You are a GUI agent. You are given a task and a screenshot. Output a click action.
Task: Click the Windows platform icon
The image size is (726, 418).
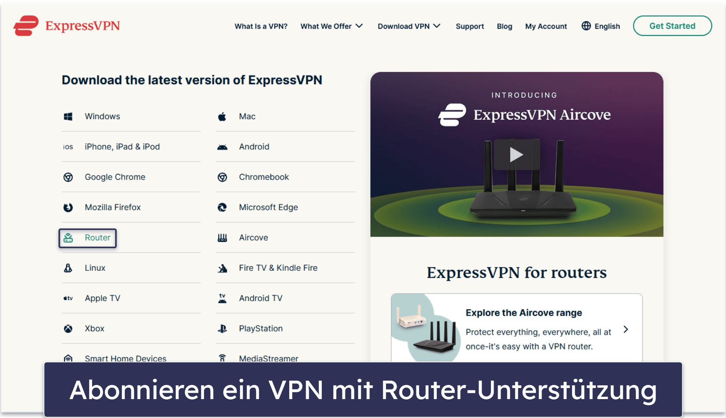click(x=68, y=117)
